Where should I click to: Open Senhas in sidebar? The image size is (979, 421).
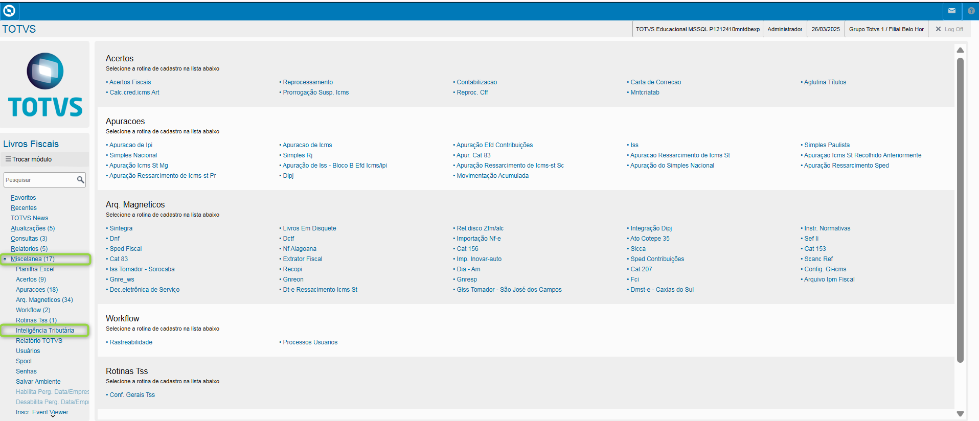(26, 371)
